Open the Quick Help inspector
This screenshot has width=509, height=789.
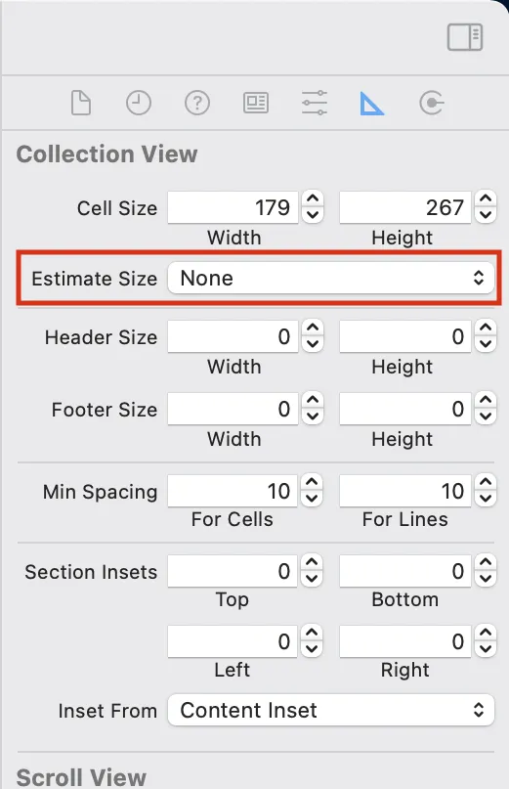(x=197, y=104)
